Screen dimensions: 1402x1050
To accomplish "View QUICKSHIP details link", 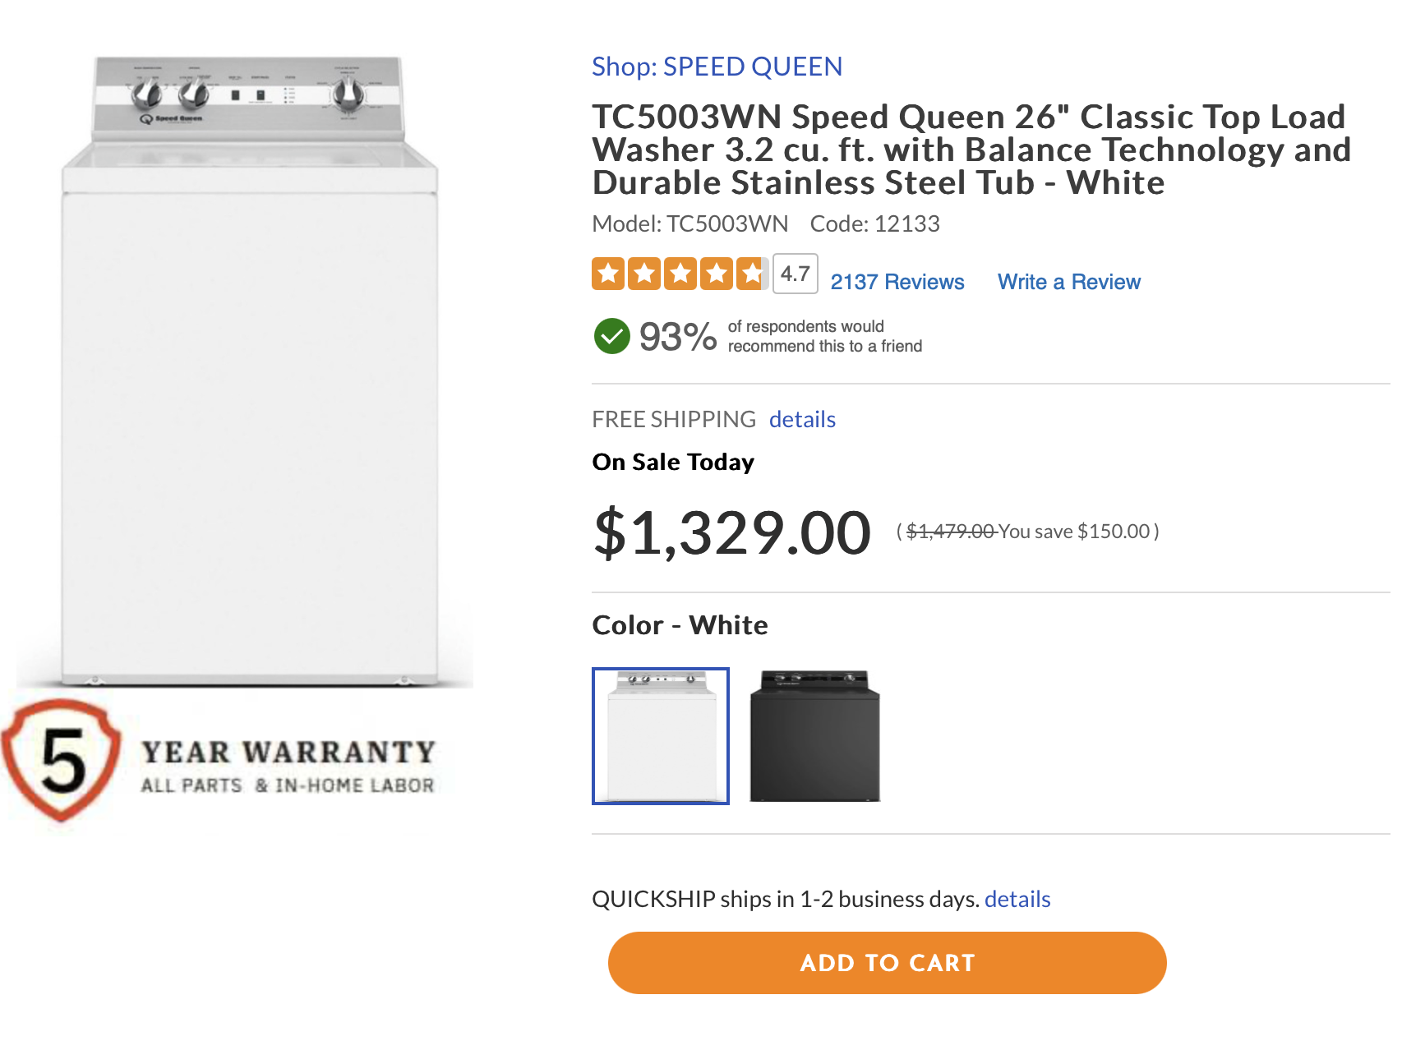I will 1017,899.
